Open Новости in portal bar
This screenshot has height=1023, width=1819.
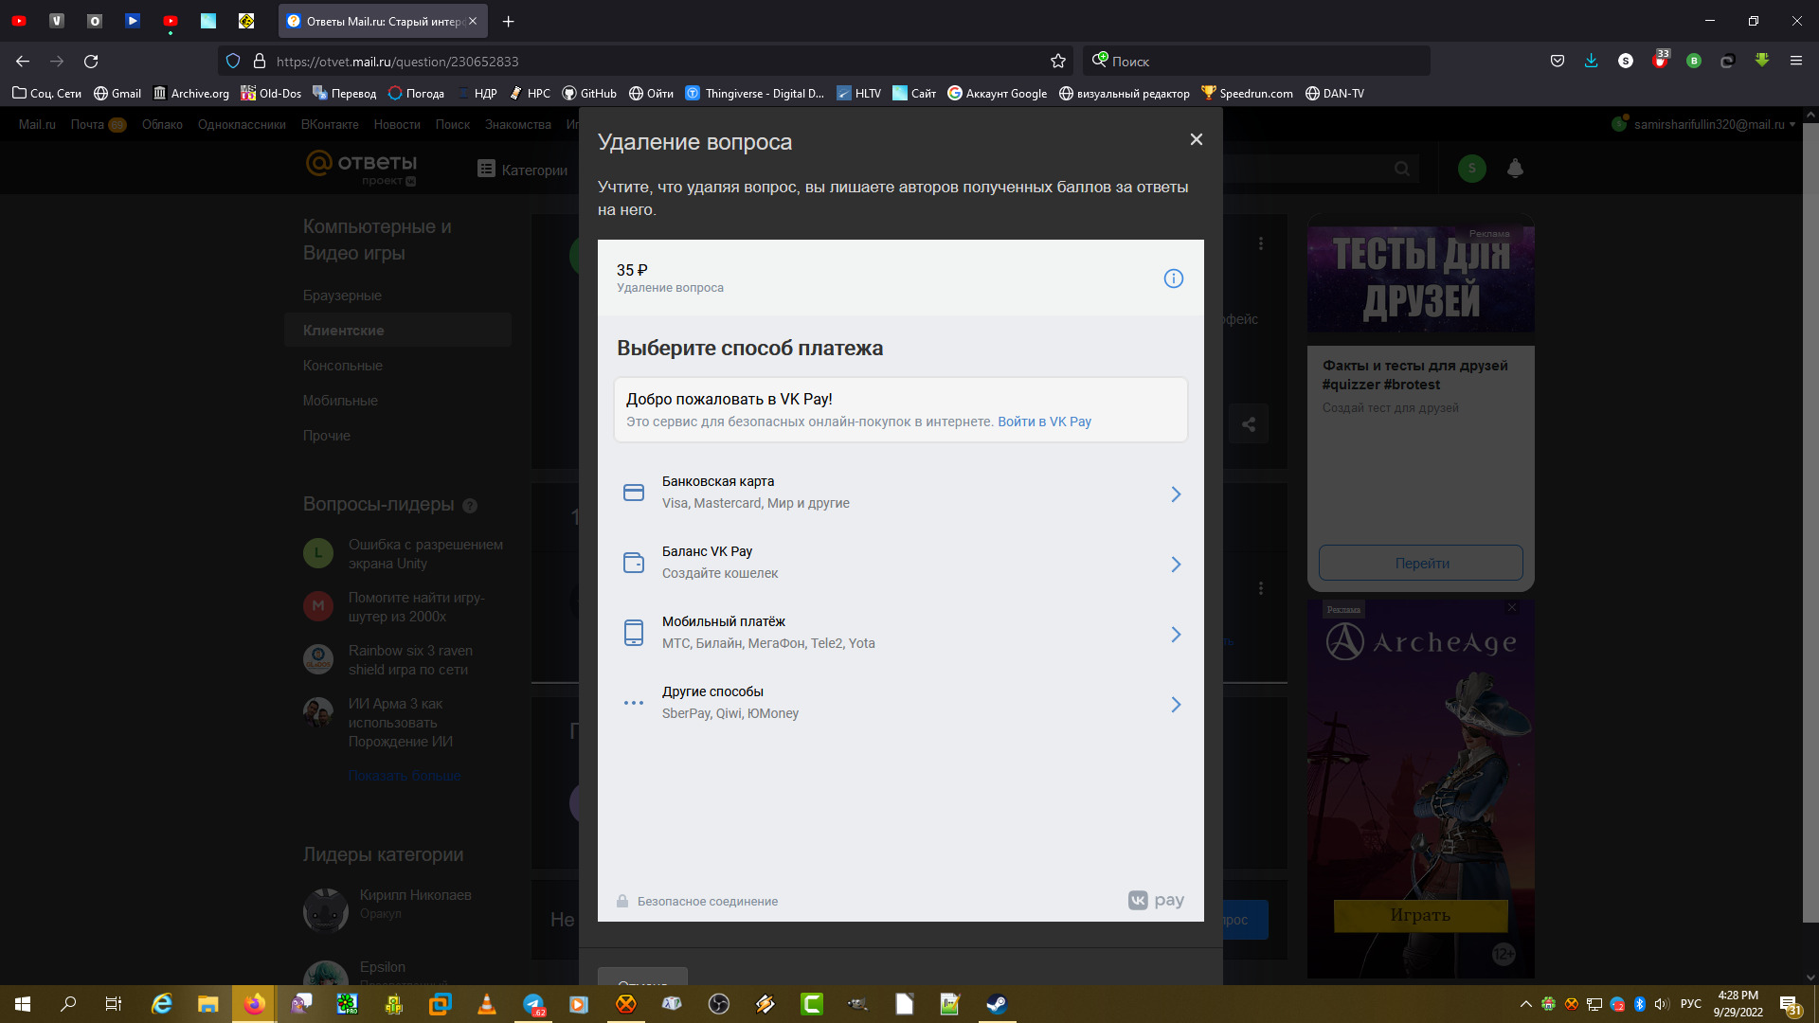click(397, 124)
